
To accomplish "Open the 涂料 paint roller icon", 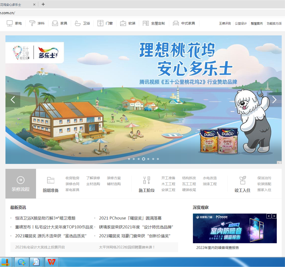I will point(32,23).
